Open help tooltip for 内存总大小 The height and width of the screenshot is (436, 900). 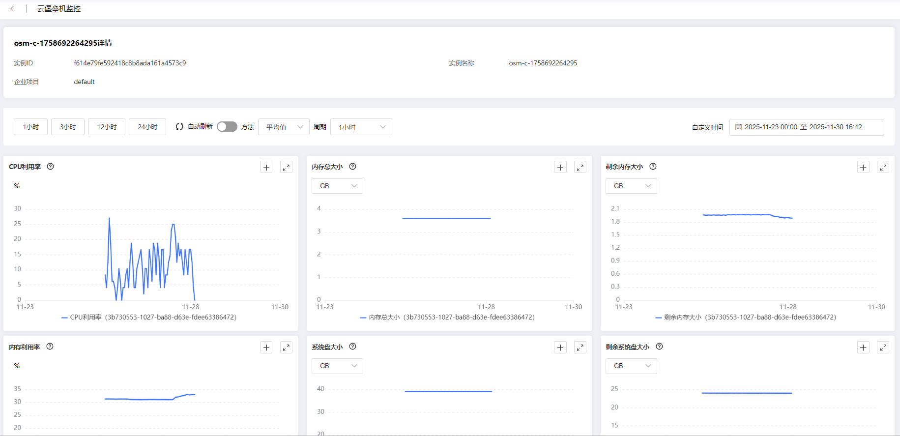(352, 167)
